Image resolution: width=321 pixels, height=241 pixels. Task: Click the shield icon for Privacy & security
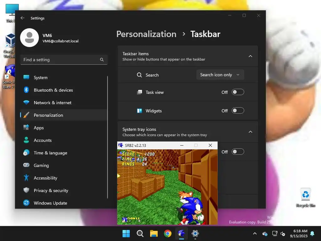(26, 190)
